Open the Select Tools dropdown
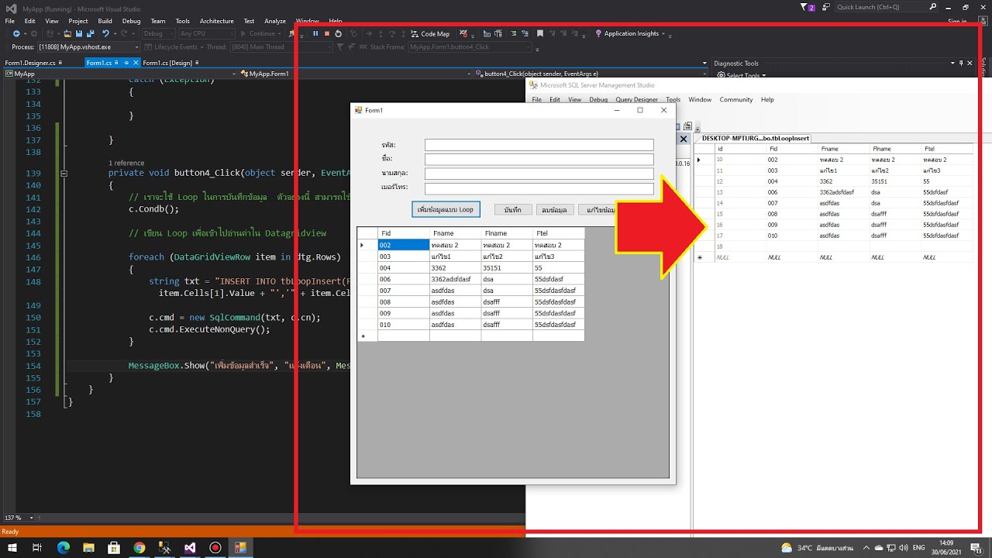This screenshot has height=558, width=992. click(x=742, y=75)
